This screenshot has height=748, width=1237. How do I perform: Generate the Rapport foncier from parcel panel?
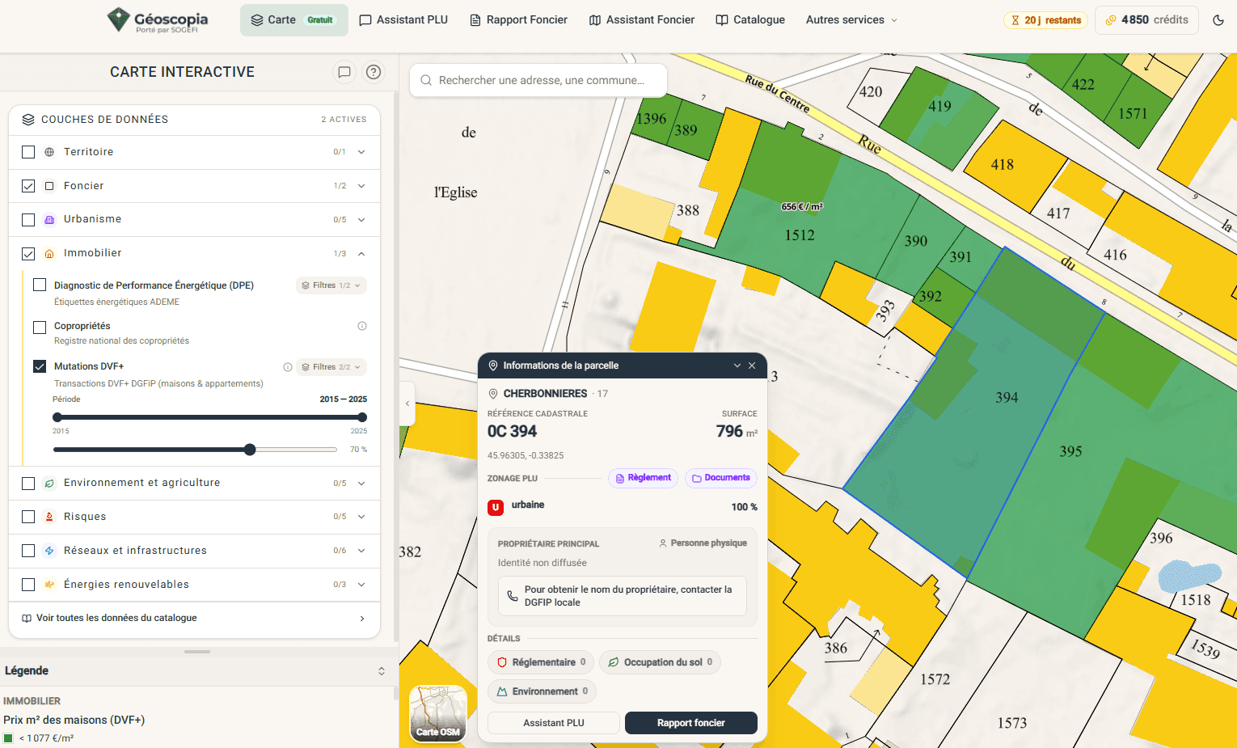[x=691, y=723]
